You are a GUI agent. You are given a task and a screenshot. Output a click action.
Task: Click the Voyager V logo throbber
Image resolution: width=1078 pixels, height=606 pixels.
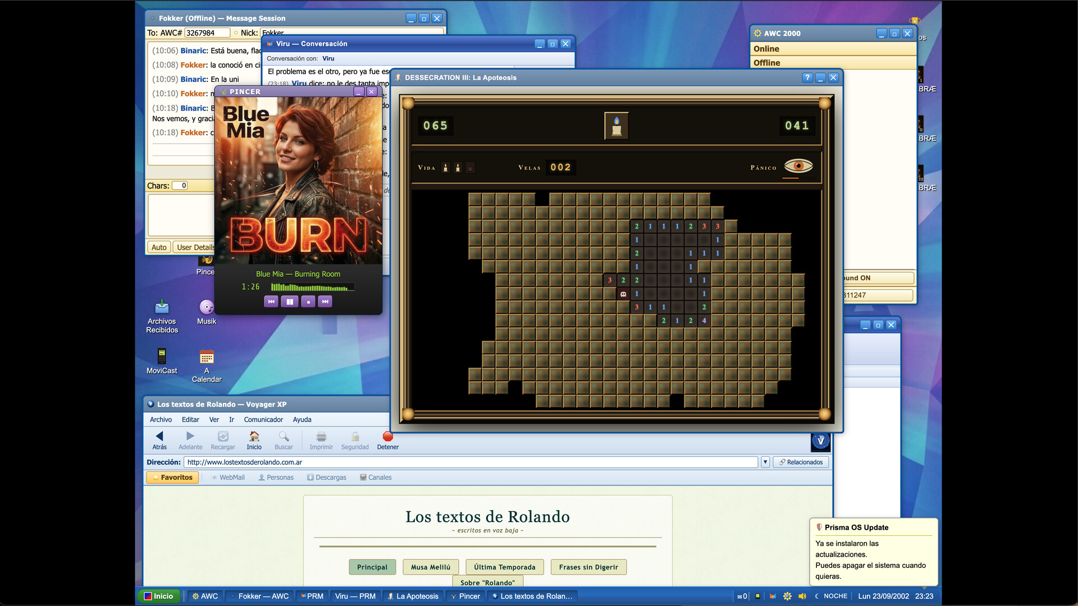coord(820,442)
